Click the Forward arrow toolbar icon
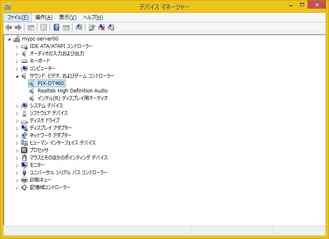 18,27
